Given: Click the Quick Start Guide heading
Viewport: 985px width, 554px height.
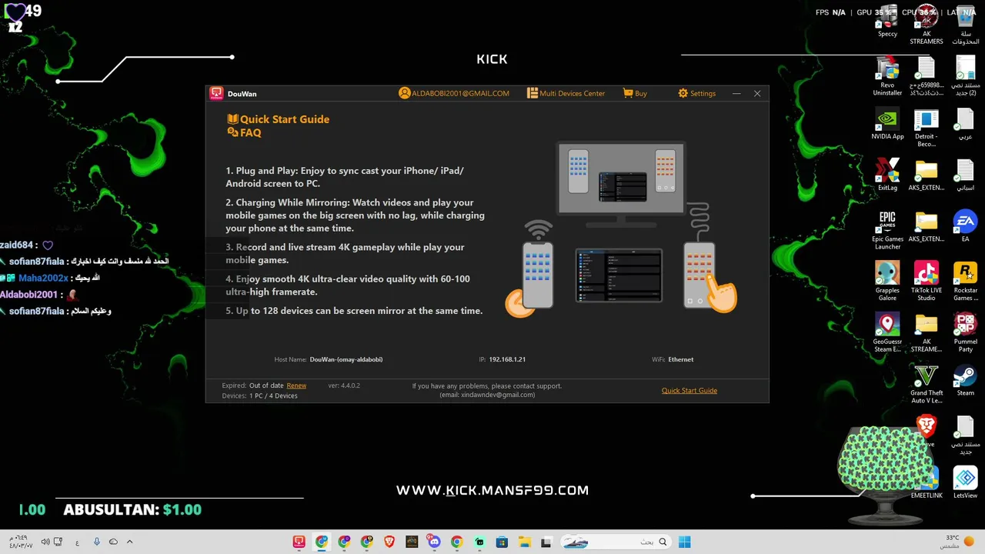Looking at the screenshot, I should pos(279,119).
